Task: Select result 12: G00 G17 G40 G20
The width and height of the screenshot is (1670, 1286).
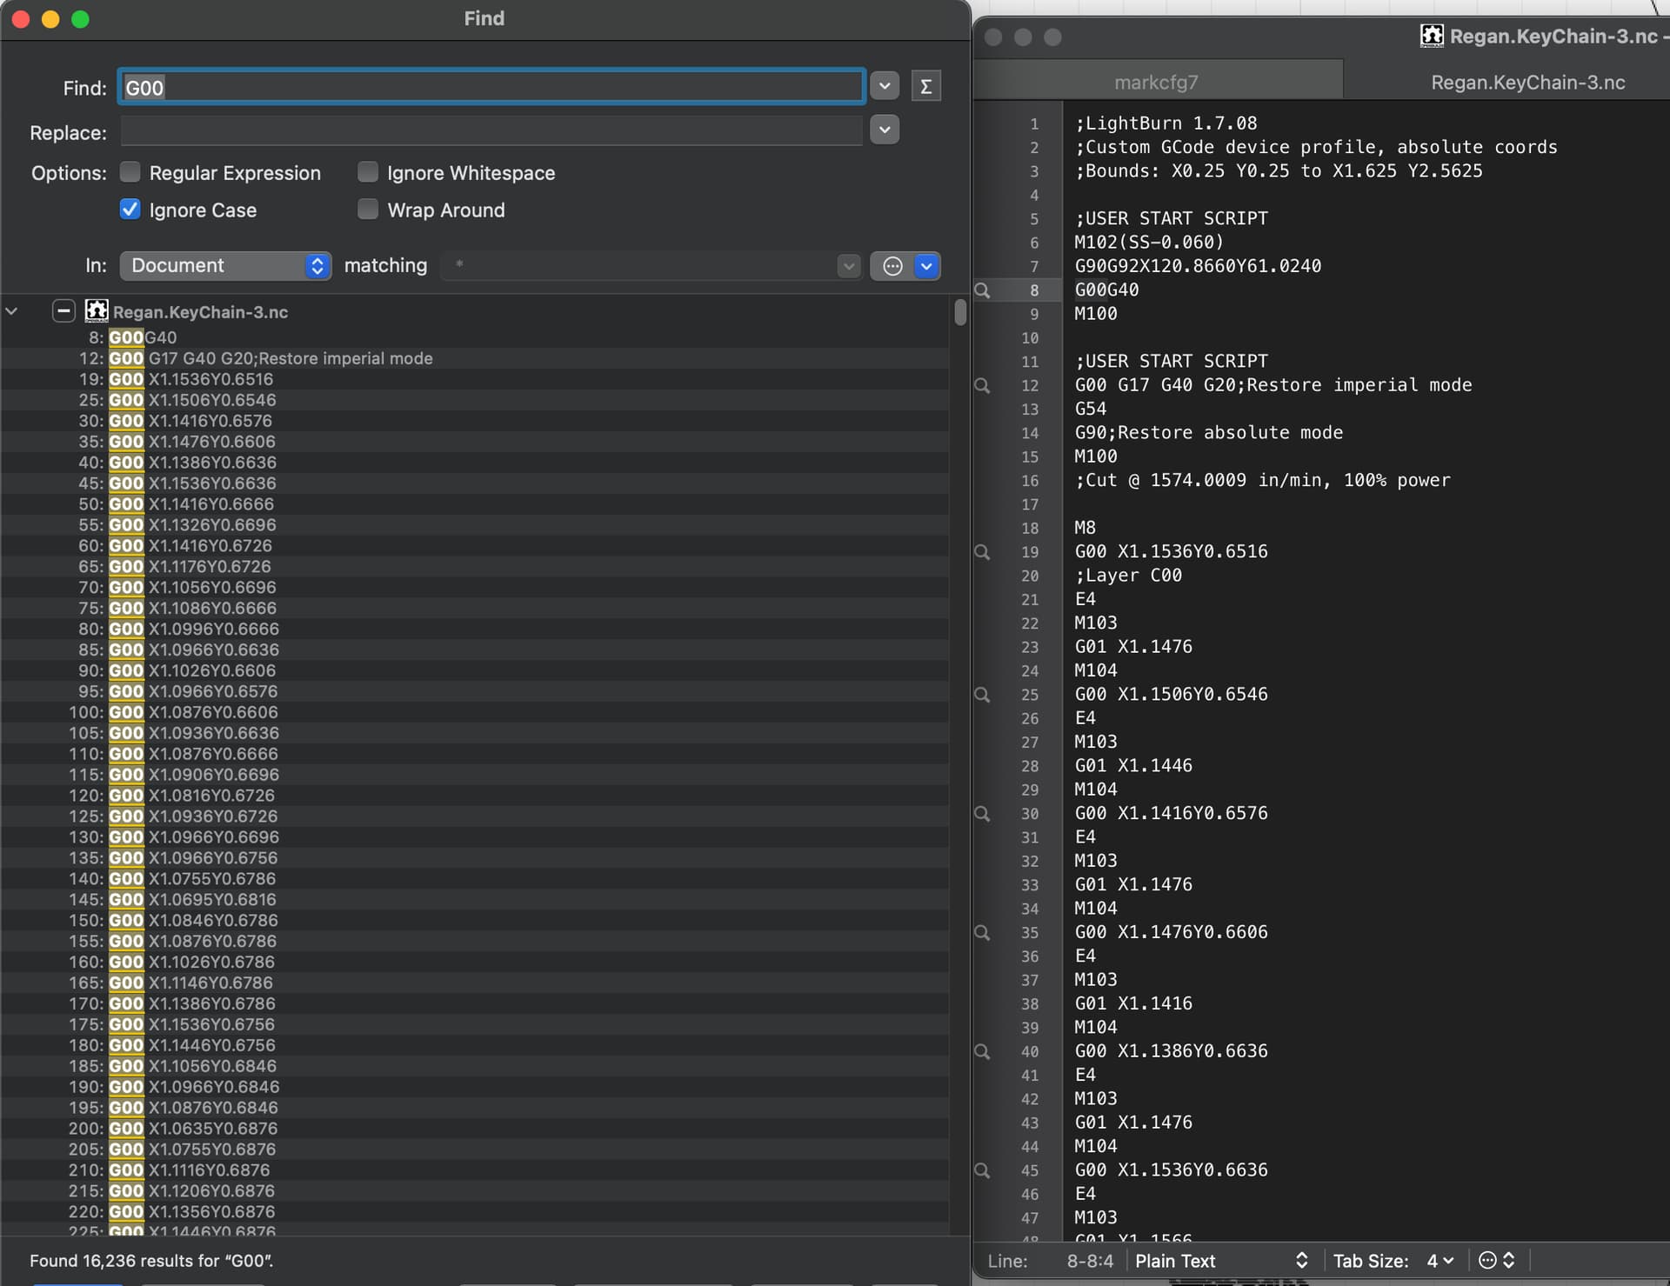Action: [x=474, y=358]
